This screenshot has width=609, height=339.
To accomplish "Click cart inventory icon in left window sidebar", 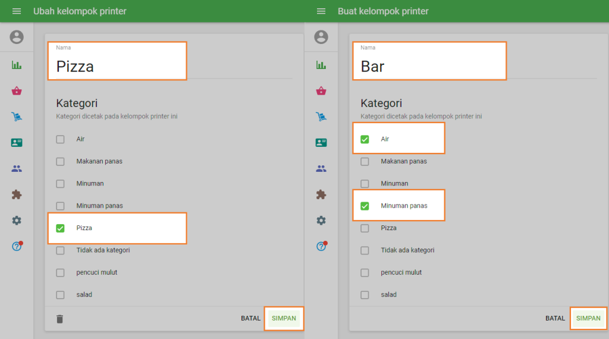I will coord(17,117).
